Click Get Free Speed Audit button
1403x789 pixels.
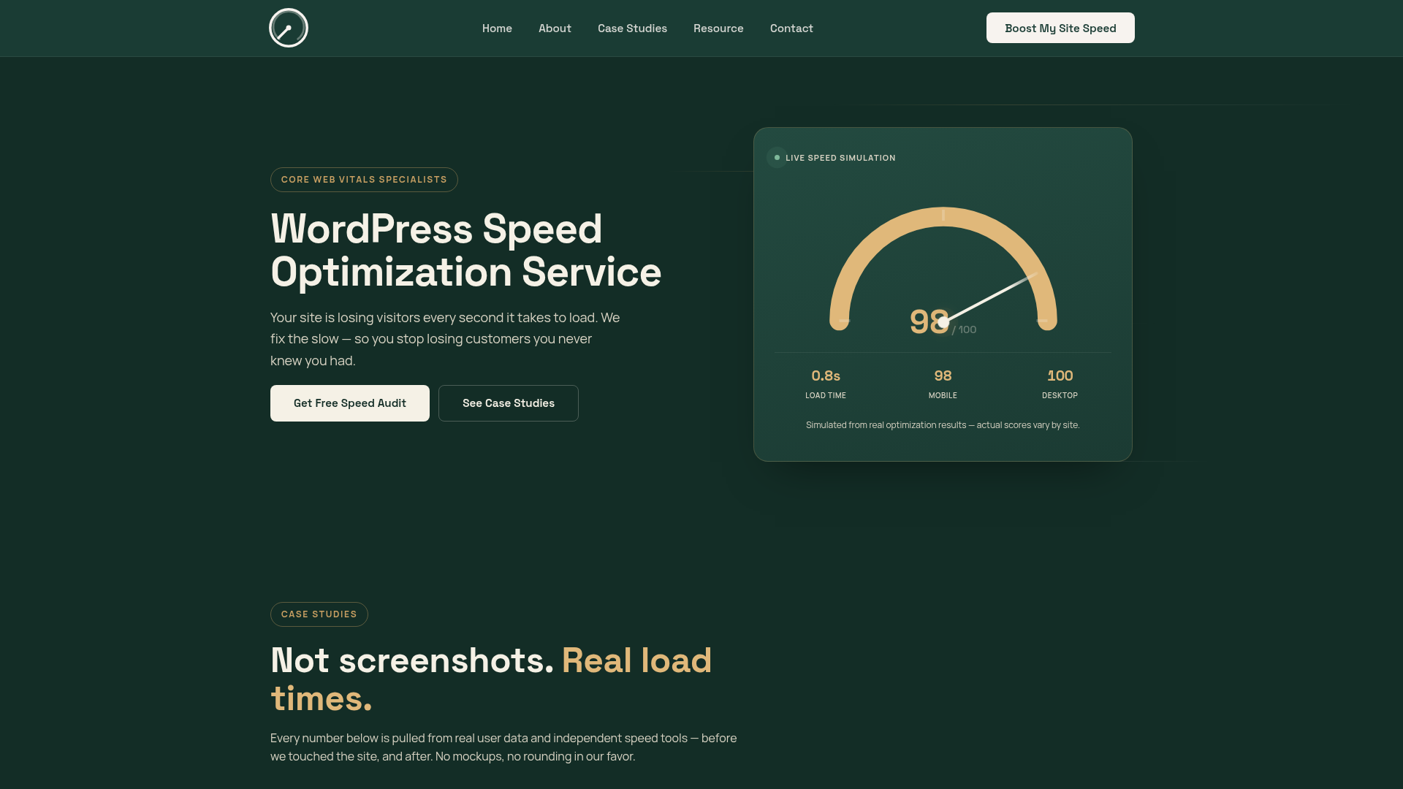[350, 403]
